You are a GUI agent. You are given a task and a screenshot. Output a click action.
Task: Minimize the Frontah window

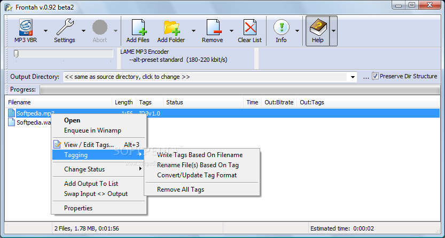[x=399, y=5]
